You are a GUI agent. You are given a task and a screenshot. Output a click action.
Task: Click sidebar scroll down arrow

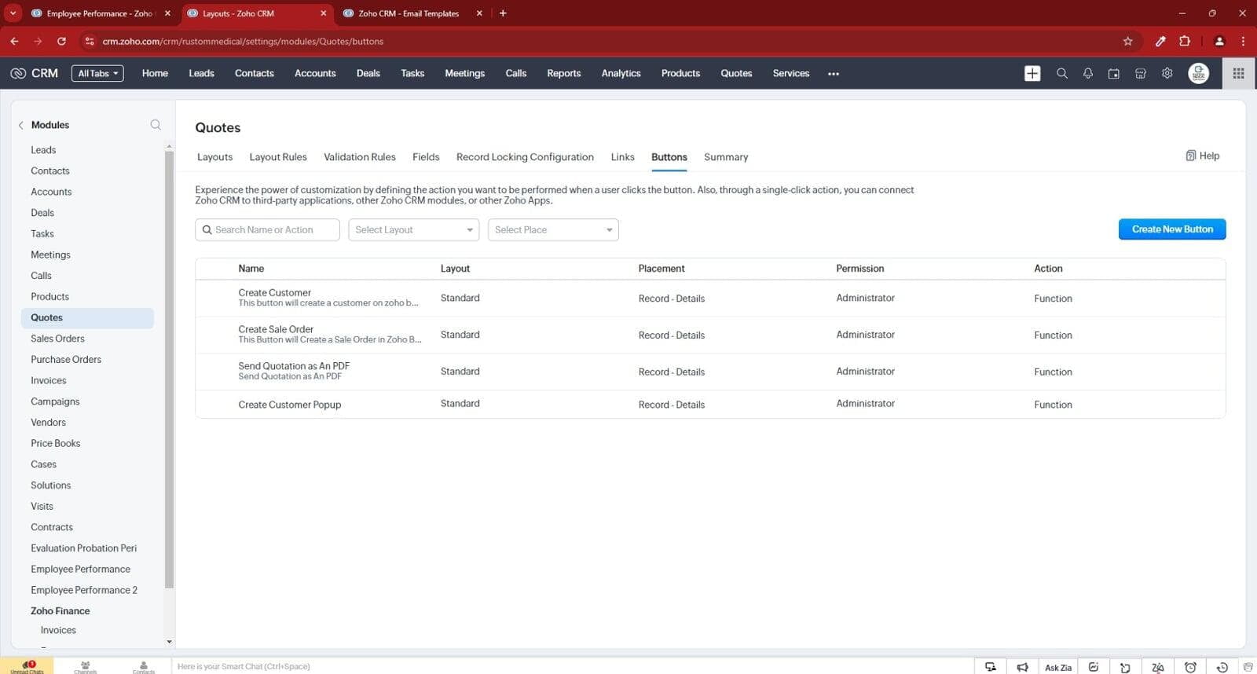169,642
